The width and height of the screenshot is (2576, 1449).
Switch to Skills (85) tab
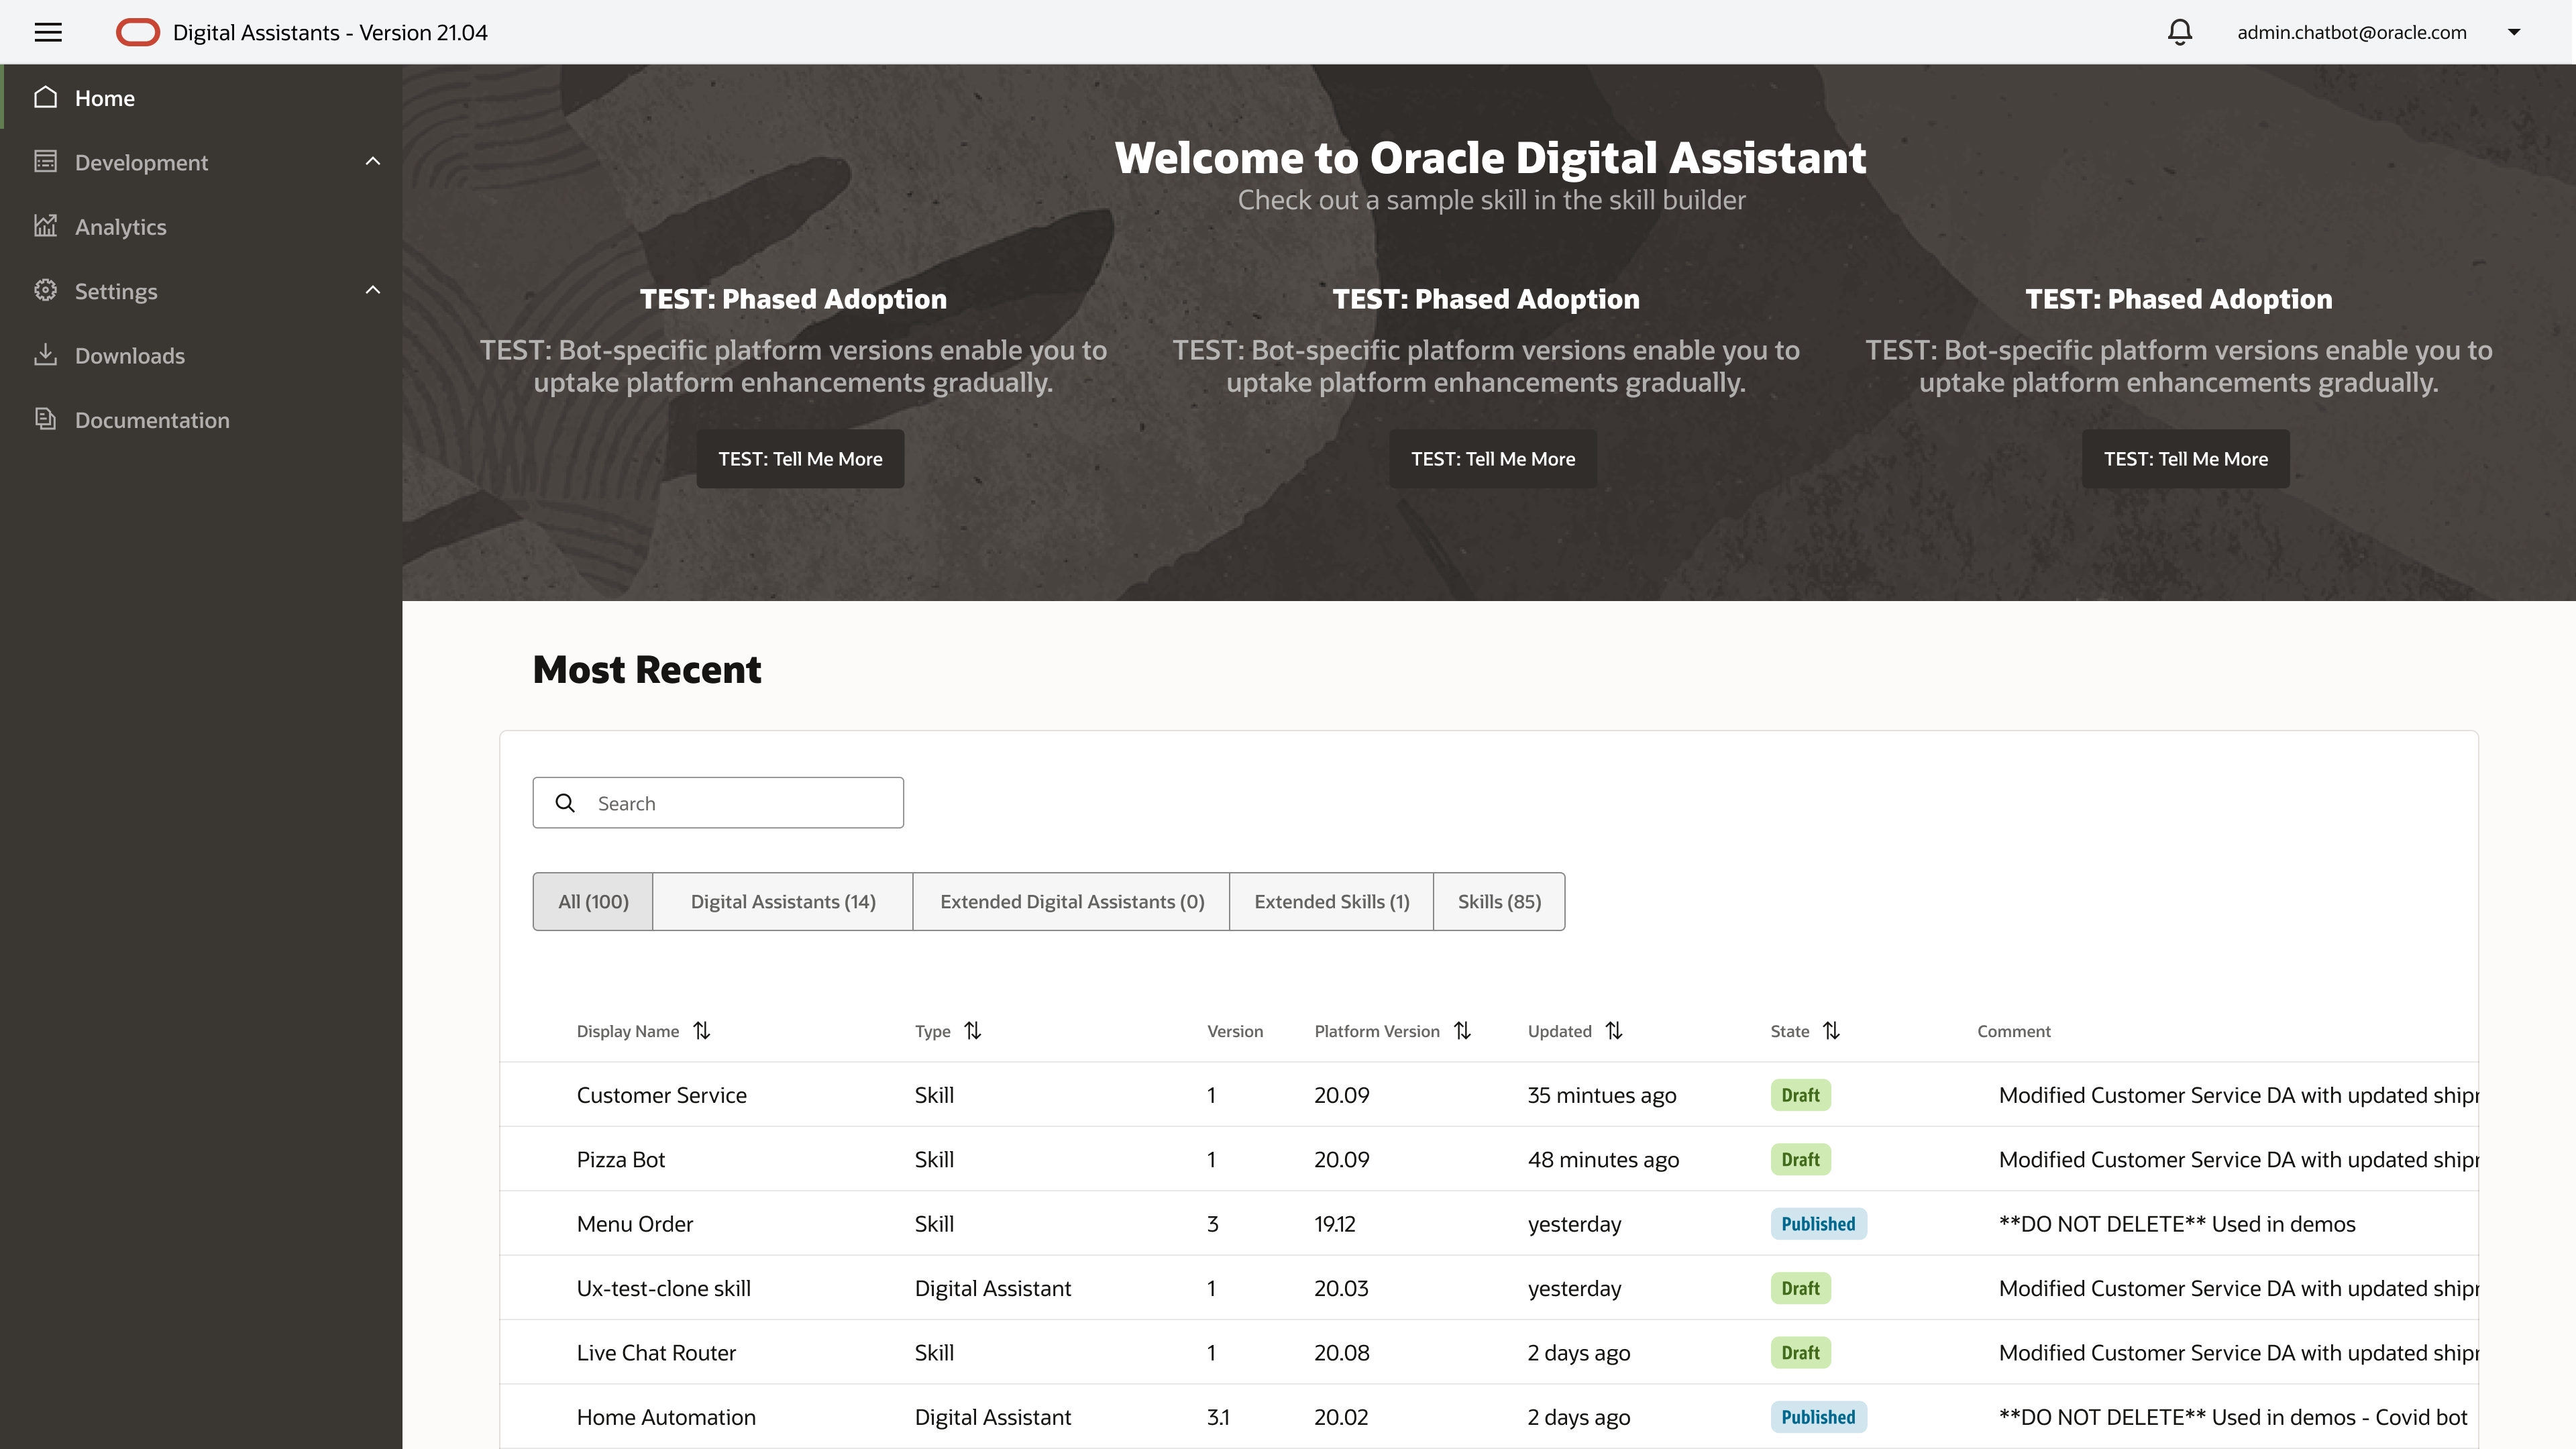pos(1499,901)
